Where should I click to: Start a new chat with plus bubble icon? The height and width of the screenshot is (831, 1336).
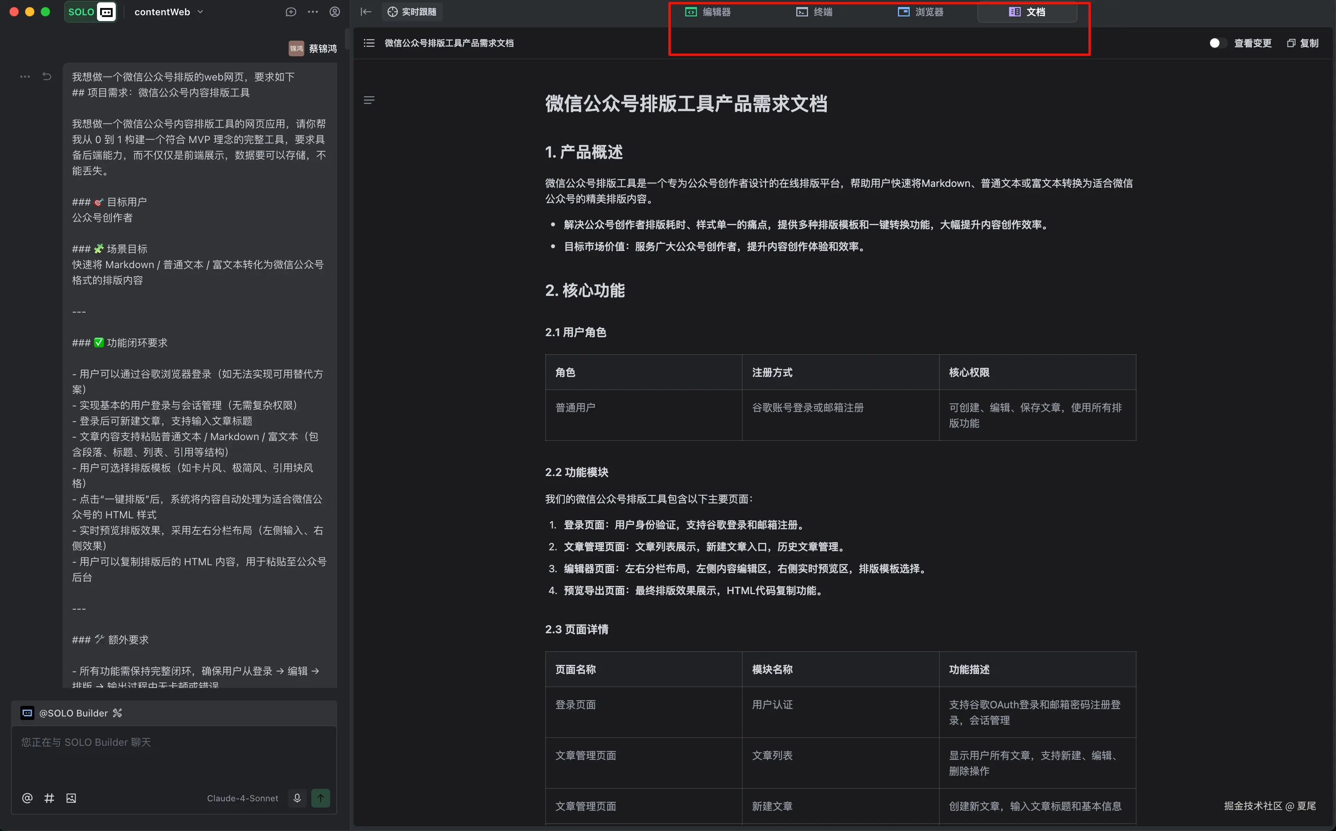(x=291, y=12)
